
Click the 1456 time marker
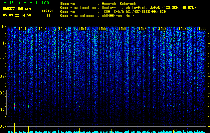[122, 29]
